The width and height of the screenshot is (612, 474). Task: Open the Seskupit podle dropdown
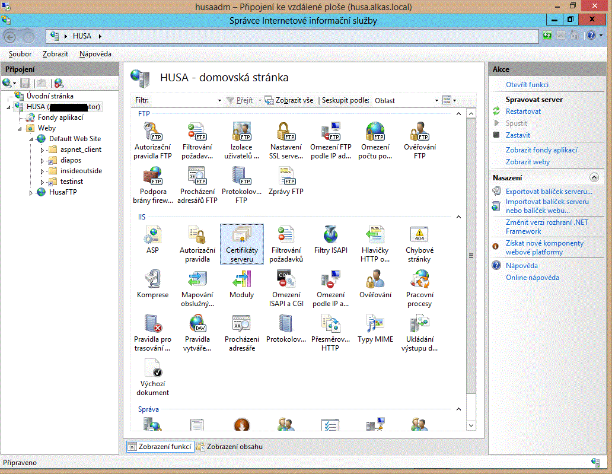pyautogui.click(x=436, y=101)
